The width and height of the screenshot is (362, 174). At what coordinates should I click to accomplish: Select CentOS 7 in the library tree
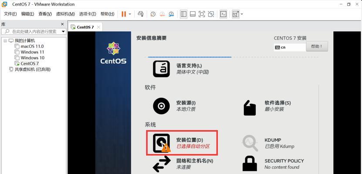[x=30, y=64]
